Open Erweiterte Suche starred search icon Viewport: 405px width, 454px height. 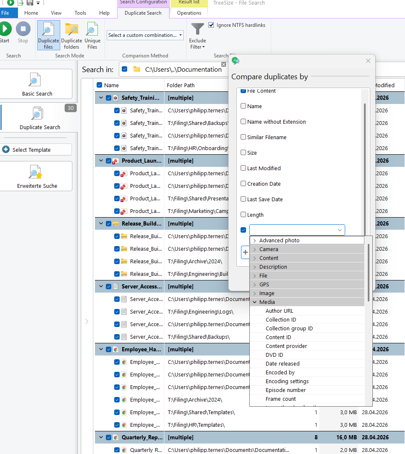click(35, 172)
